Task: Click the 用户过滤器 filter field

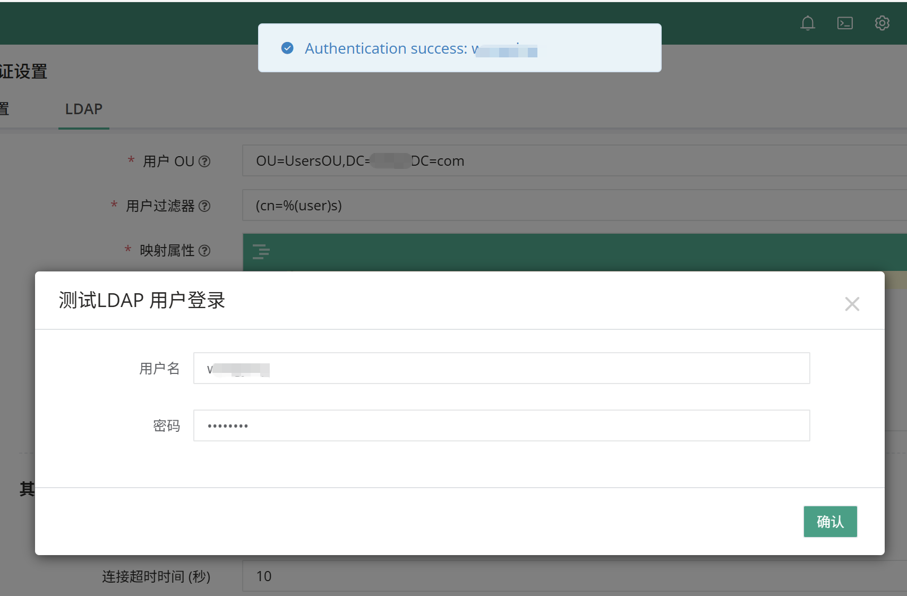Action: click(575, 205)
